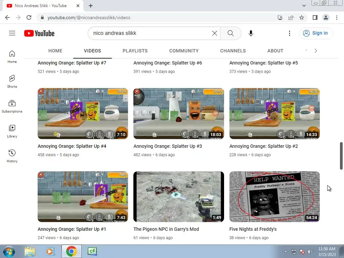Close the Nico Andreas Slikk tab

click(x=78, y=6)
